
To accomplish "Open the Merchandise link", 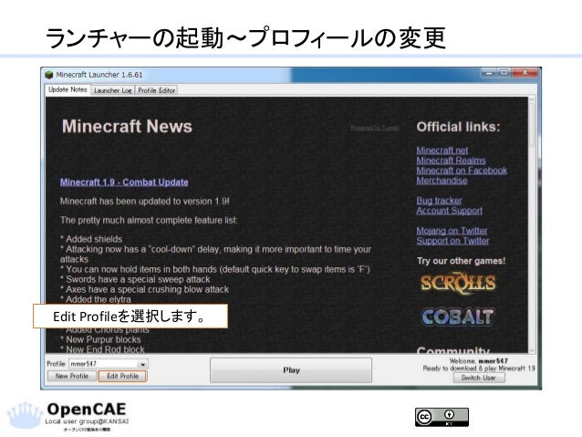I will (442, 181).
